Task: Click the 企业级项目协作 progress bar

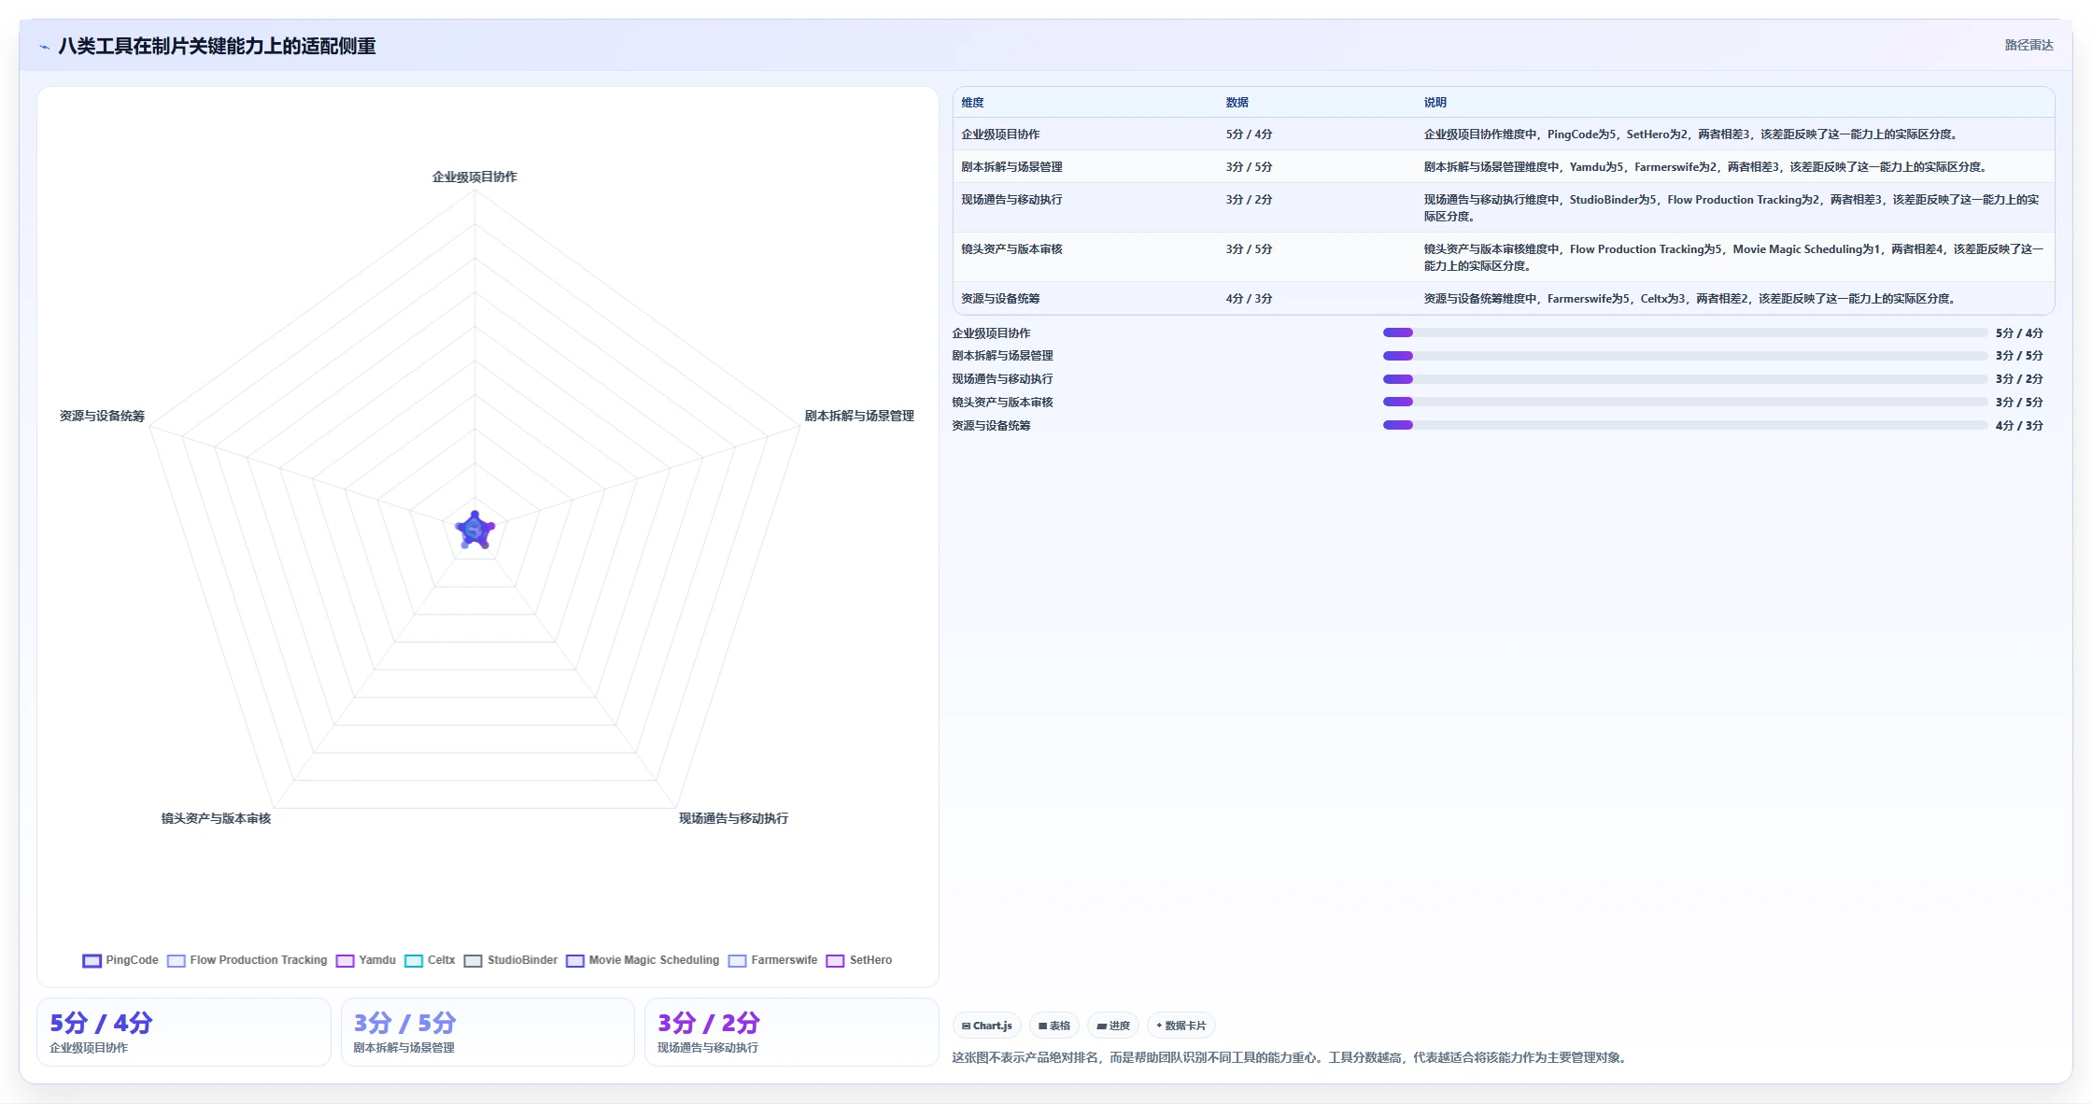Action: (1685, 333)
